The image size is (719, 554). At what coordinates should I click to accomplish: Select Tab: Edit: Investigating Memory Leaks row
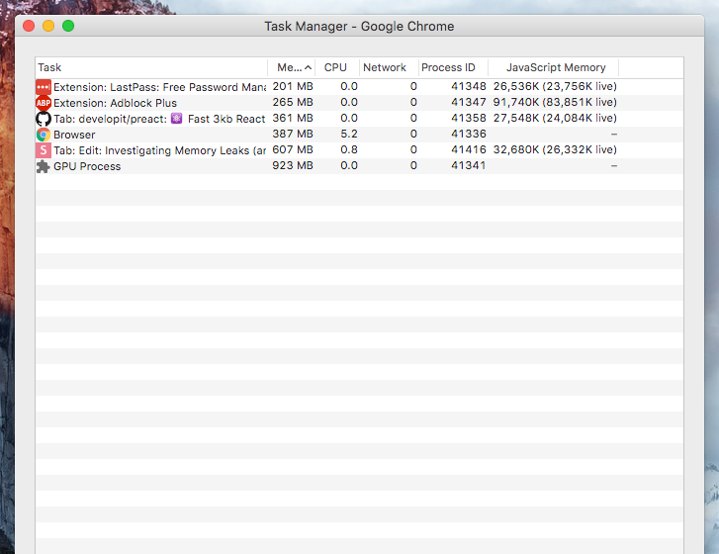[359, 150]
